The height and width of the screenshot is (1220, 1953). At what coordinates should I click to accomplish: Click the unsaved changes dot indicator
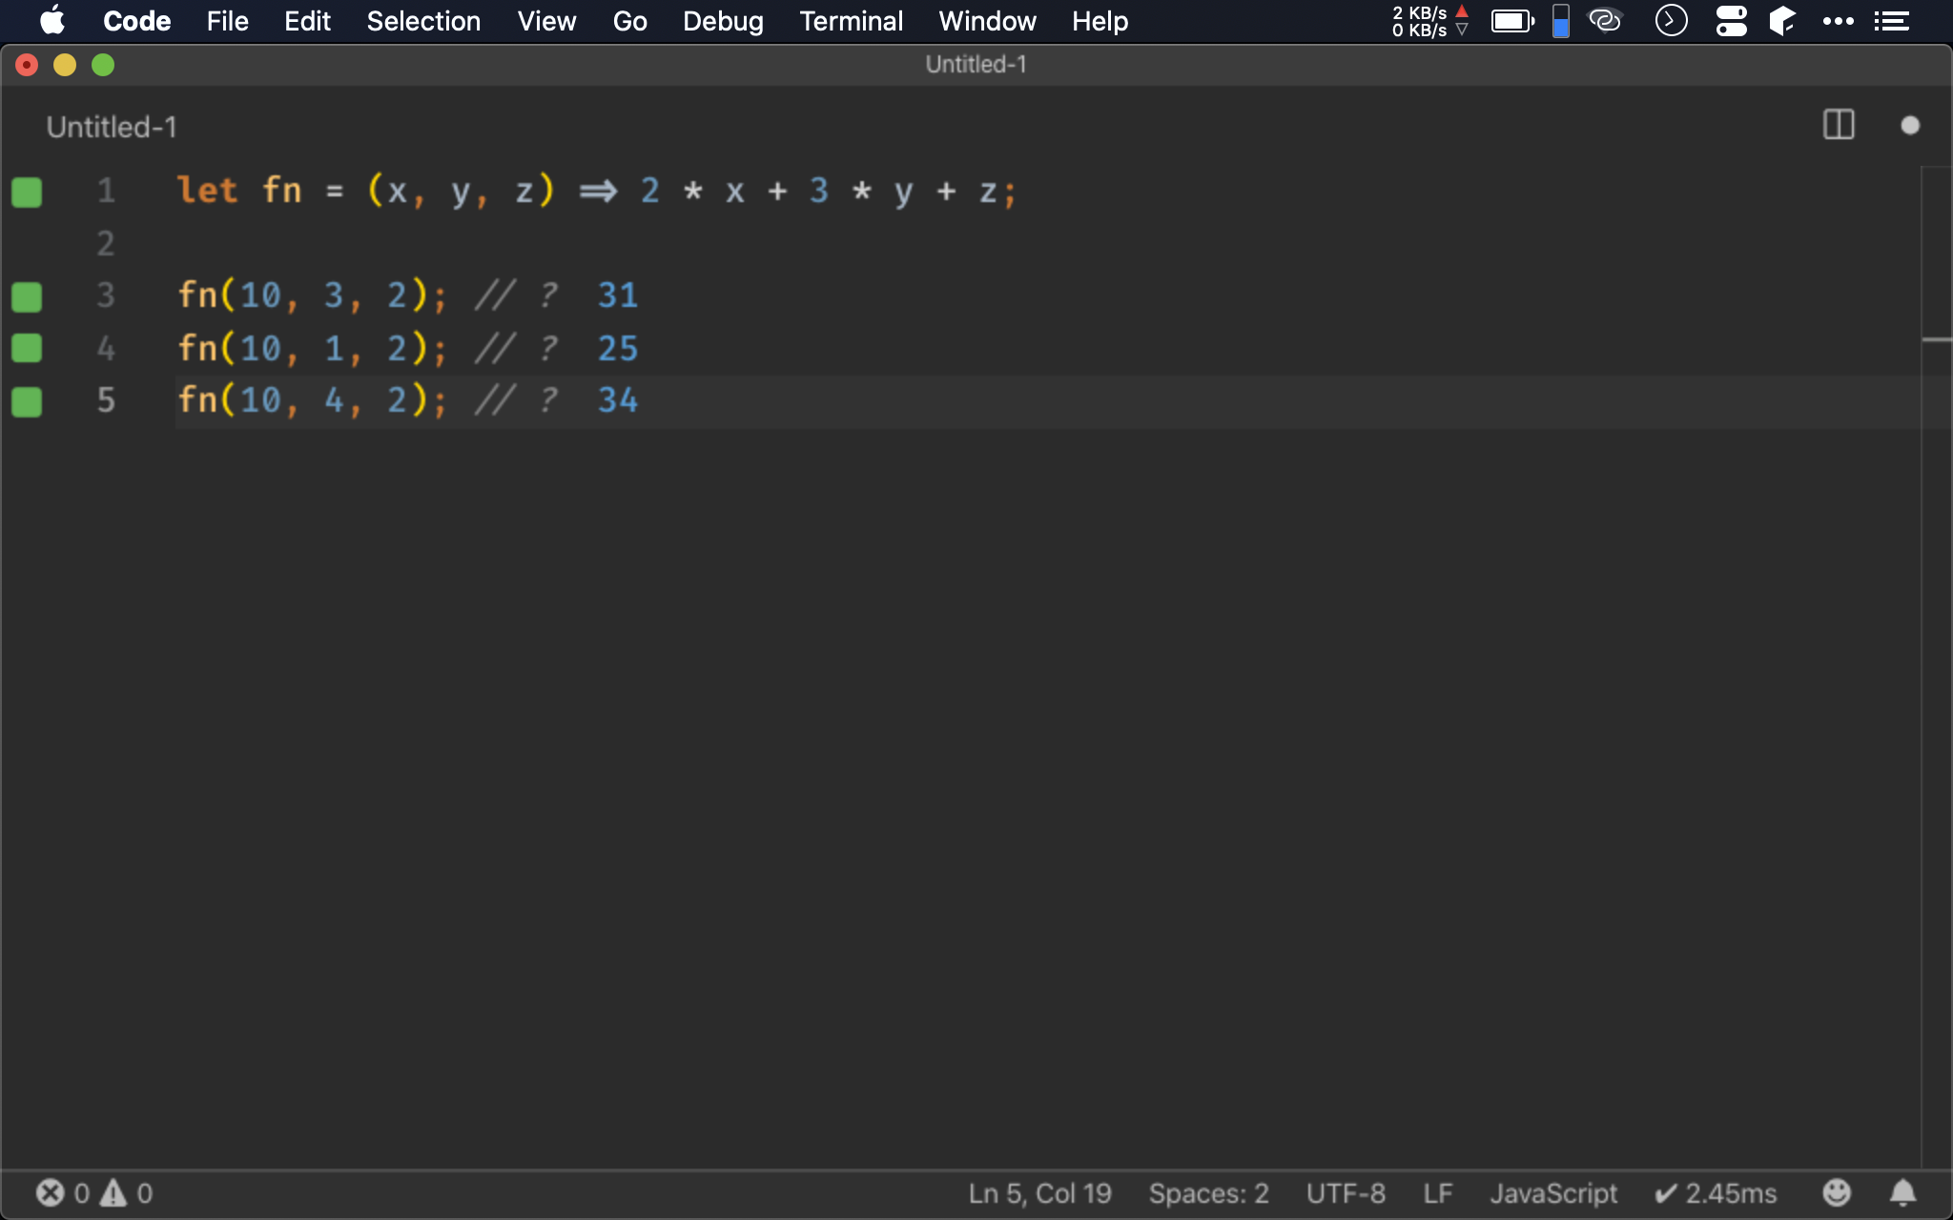tap(1909, 125)
